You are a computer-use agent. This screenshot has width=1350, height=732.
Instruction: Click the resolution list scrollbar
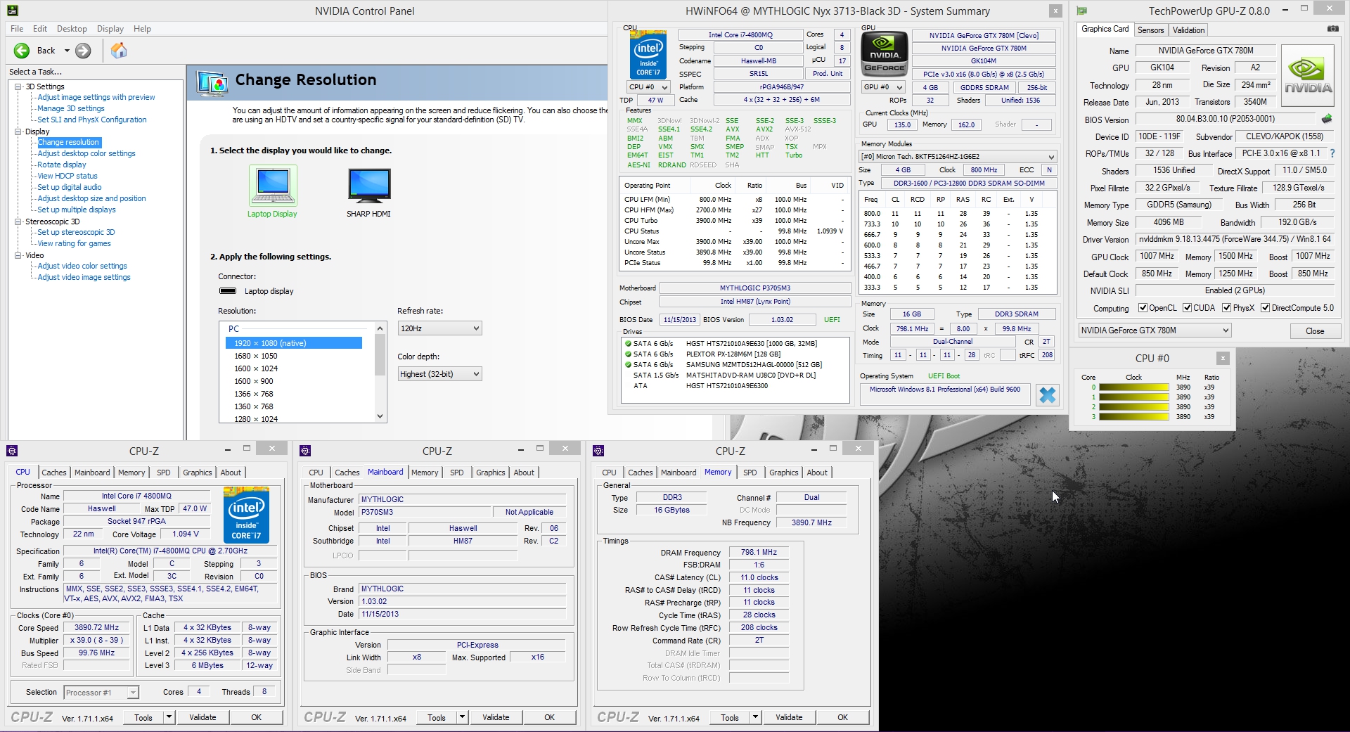[x=380, y=354]
